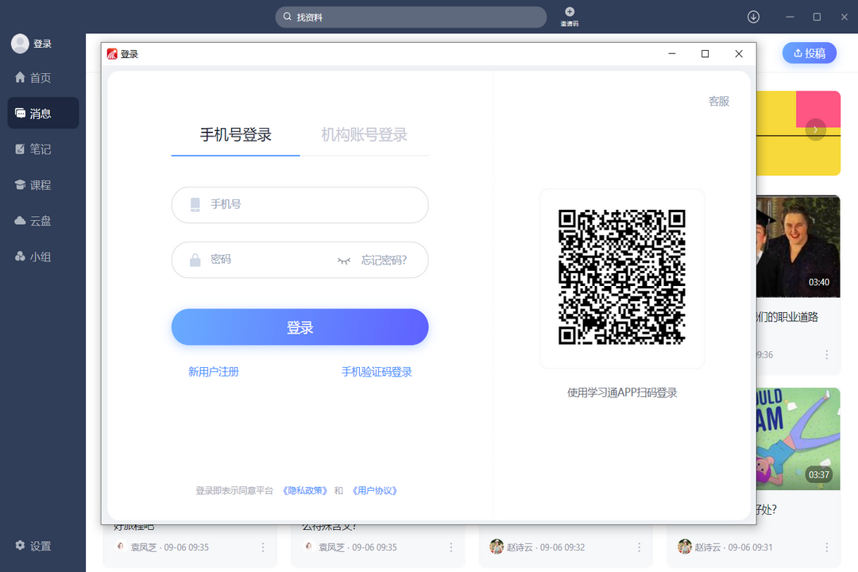Click the invitation code (邀请码) plus icon

[x=570, y=12]
